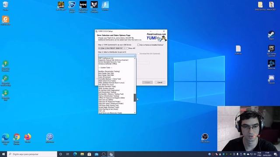Collapse the distribution selection combo box
280x157 pixels.
pos(117,55)
